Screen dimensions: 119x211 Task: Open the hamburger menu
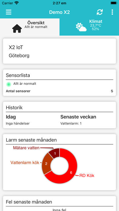[8, 12]
